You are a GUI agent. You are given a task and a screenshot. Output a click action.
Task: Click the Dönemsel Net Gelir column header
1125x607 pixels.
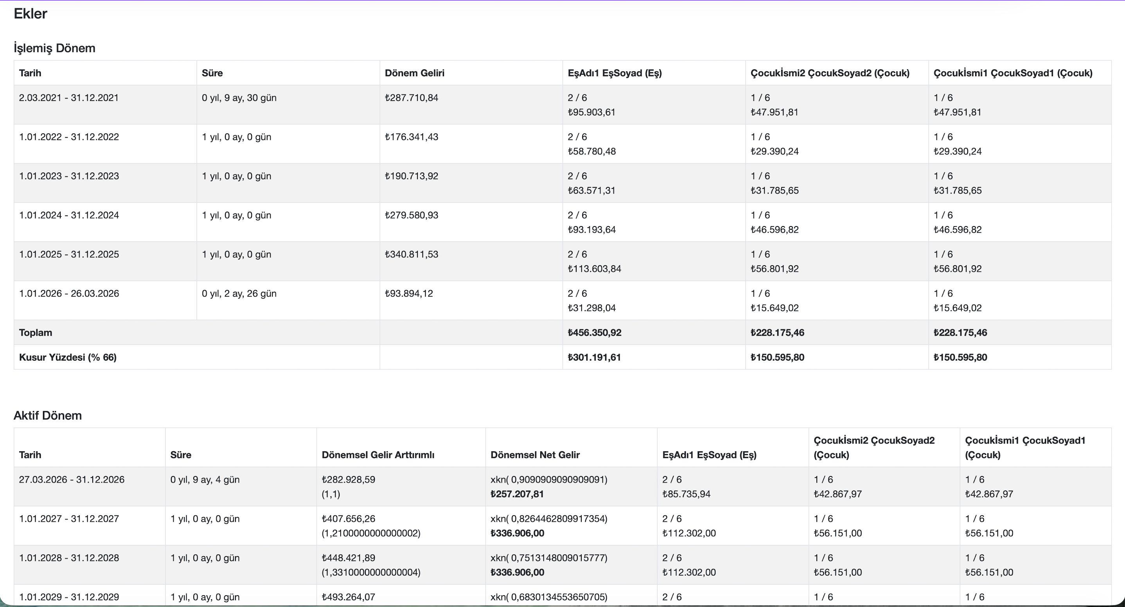point(535,454)
